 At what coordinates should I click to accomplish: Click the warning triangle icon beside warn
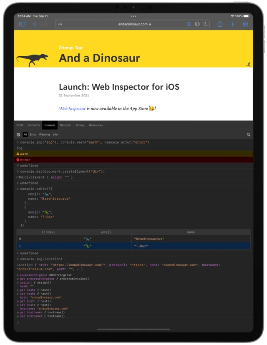tap(18, 154)
